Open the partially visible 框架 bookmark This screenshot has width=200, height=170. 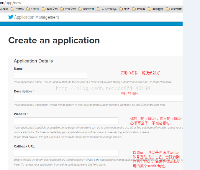coord(4,9)
